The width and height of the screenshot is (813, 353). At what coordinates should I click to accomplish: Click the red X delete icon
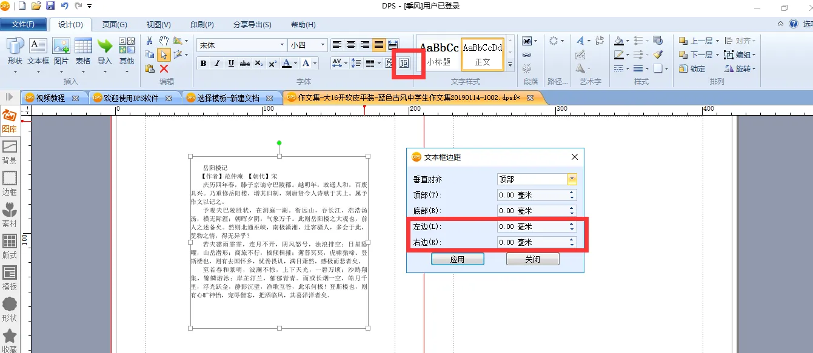pos(163,68)
